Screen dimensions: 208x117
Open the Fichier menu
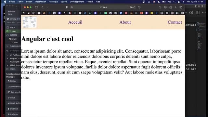point(20,2)
